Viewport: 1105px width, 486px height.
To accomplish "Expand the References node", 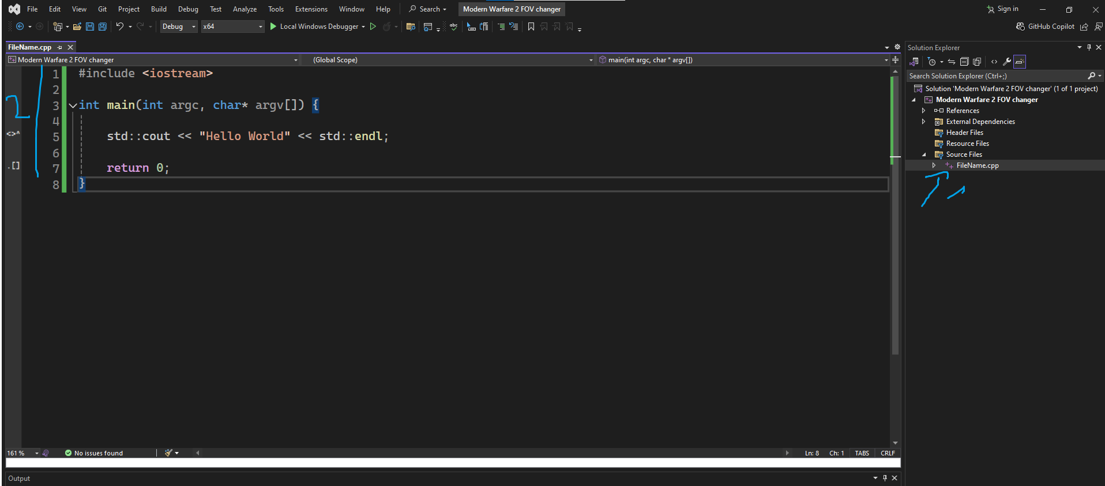I will point(924,111).
